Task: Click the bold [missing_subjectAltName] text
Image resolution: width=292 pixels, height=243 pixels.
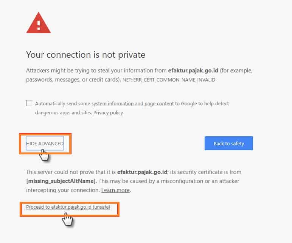Action: coord(61,181)
